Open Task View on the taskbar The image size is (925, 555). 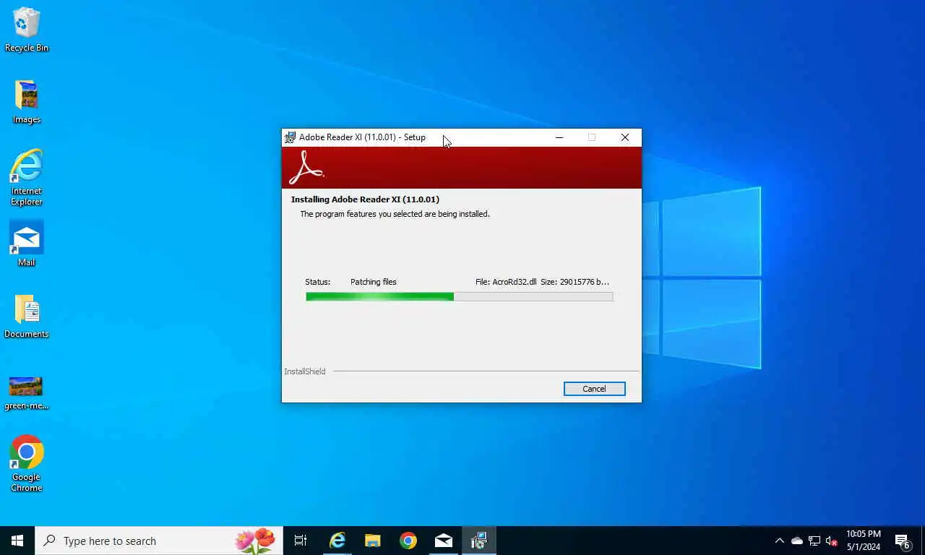click(x=301, y=541)
